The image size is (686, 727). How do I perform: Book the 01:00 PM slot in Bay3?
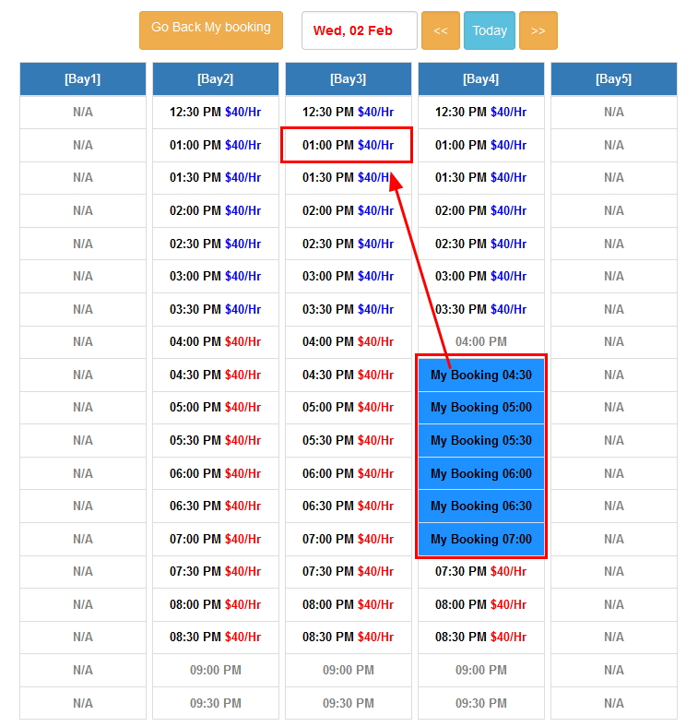tap(348, 145)
